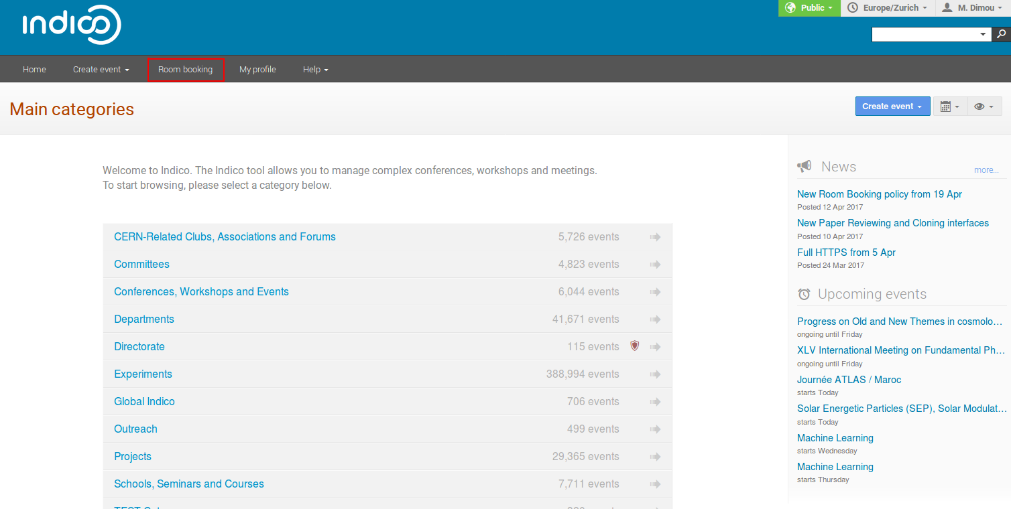
Task: Open the Projects category
Action: 133,457
